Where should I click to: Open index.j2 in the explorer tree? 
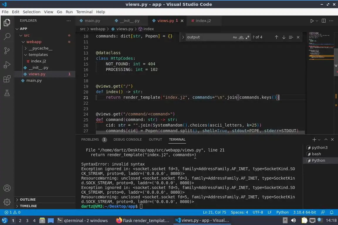pyautogui.click(x=38, y=61)
